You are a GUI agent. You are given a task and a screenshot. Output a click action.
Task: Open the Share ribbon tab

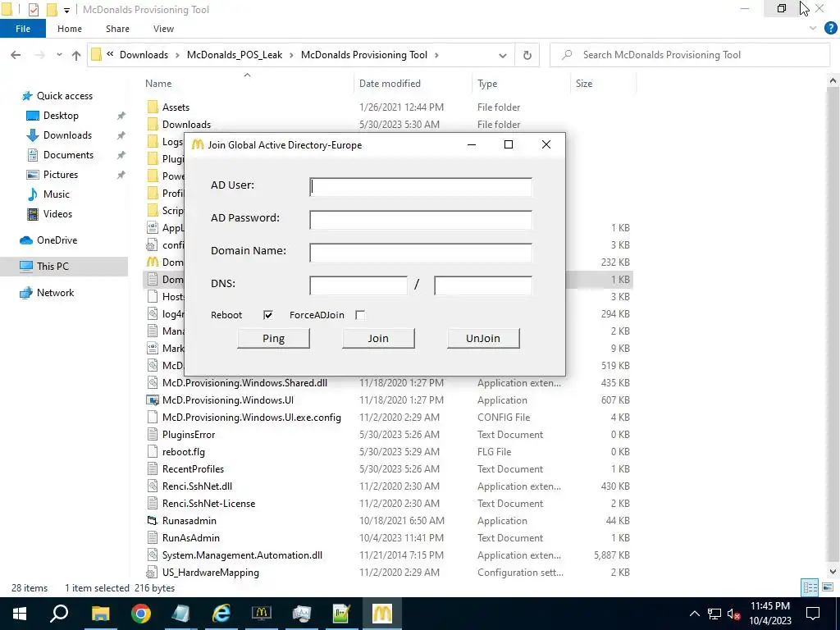click(117, 29)
